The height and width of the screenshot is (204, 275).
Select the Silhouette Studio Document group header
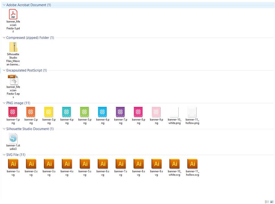(x=30, y=129)
